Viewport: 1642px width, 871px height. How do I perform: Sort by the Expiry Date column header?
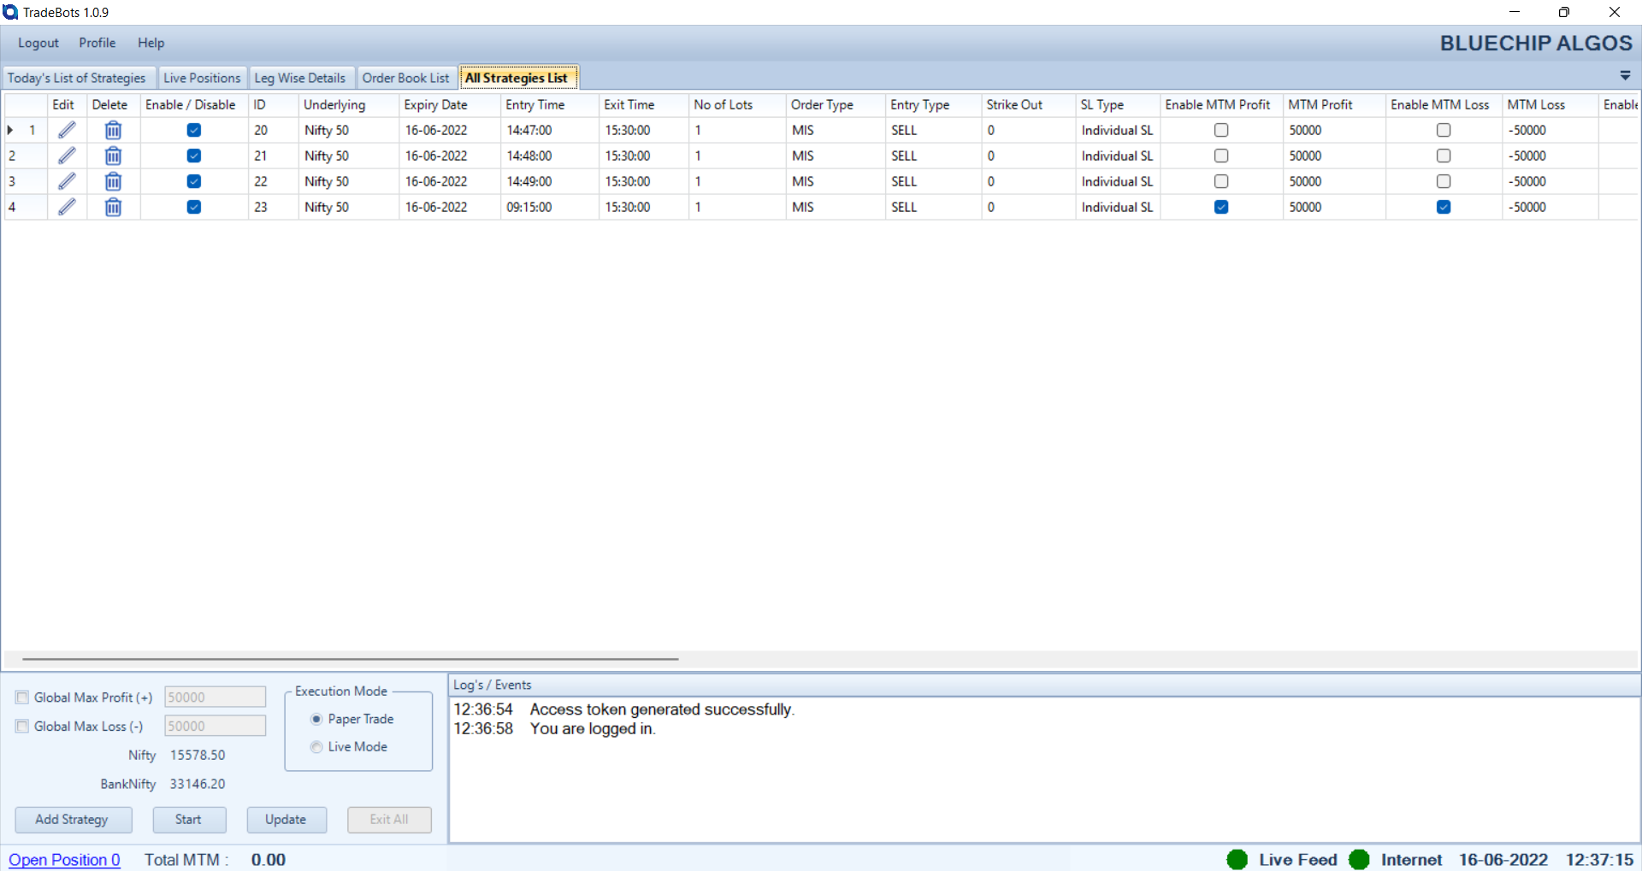click(449, 105)
